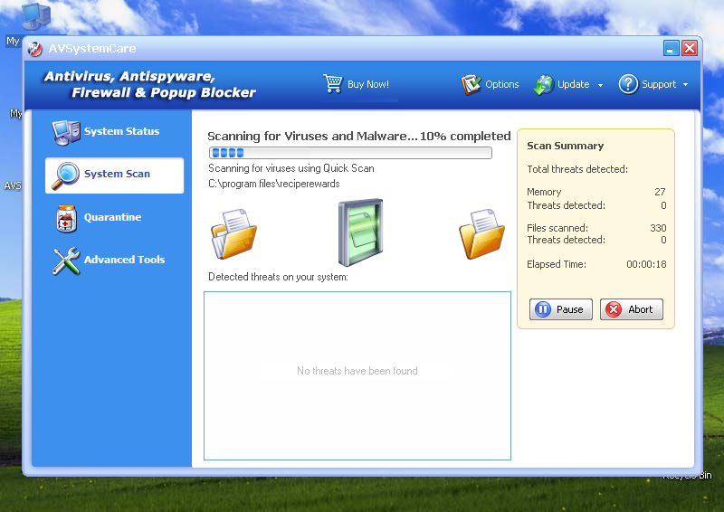Click the AVSystemCare title bar icon

(x=34, y=49)
